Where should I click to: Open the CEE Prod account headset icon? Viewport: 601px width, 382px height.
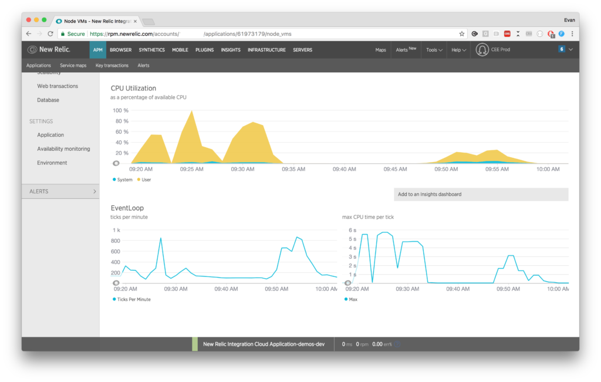[x=482, y=49]
